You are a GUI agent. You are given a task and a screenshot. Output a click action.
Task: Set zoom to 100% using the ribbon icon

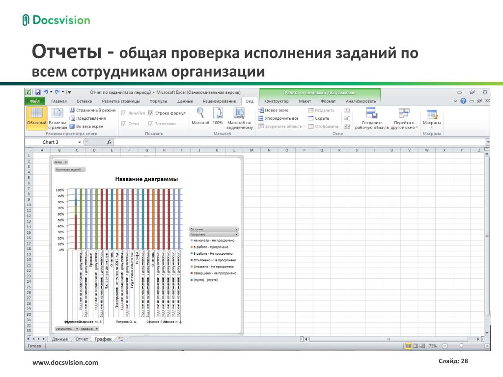(218, 116)
